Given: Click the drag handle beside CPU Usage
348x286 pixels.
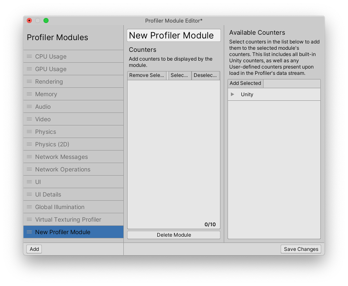Looking at the screenshot, I should coord(29,56).
